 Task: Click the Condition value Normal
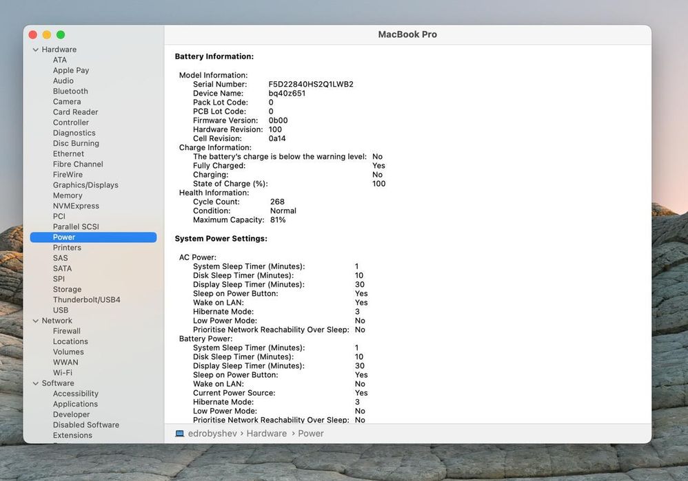283,211
